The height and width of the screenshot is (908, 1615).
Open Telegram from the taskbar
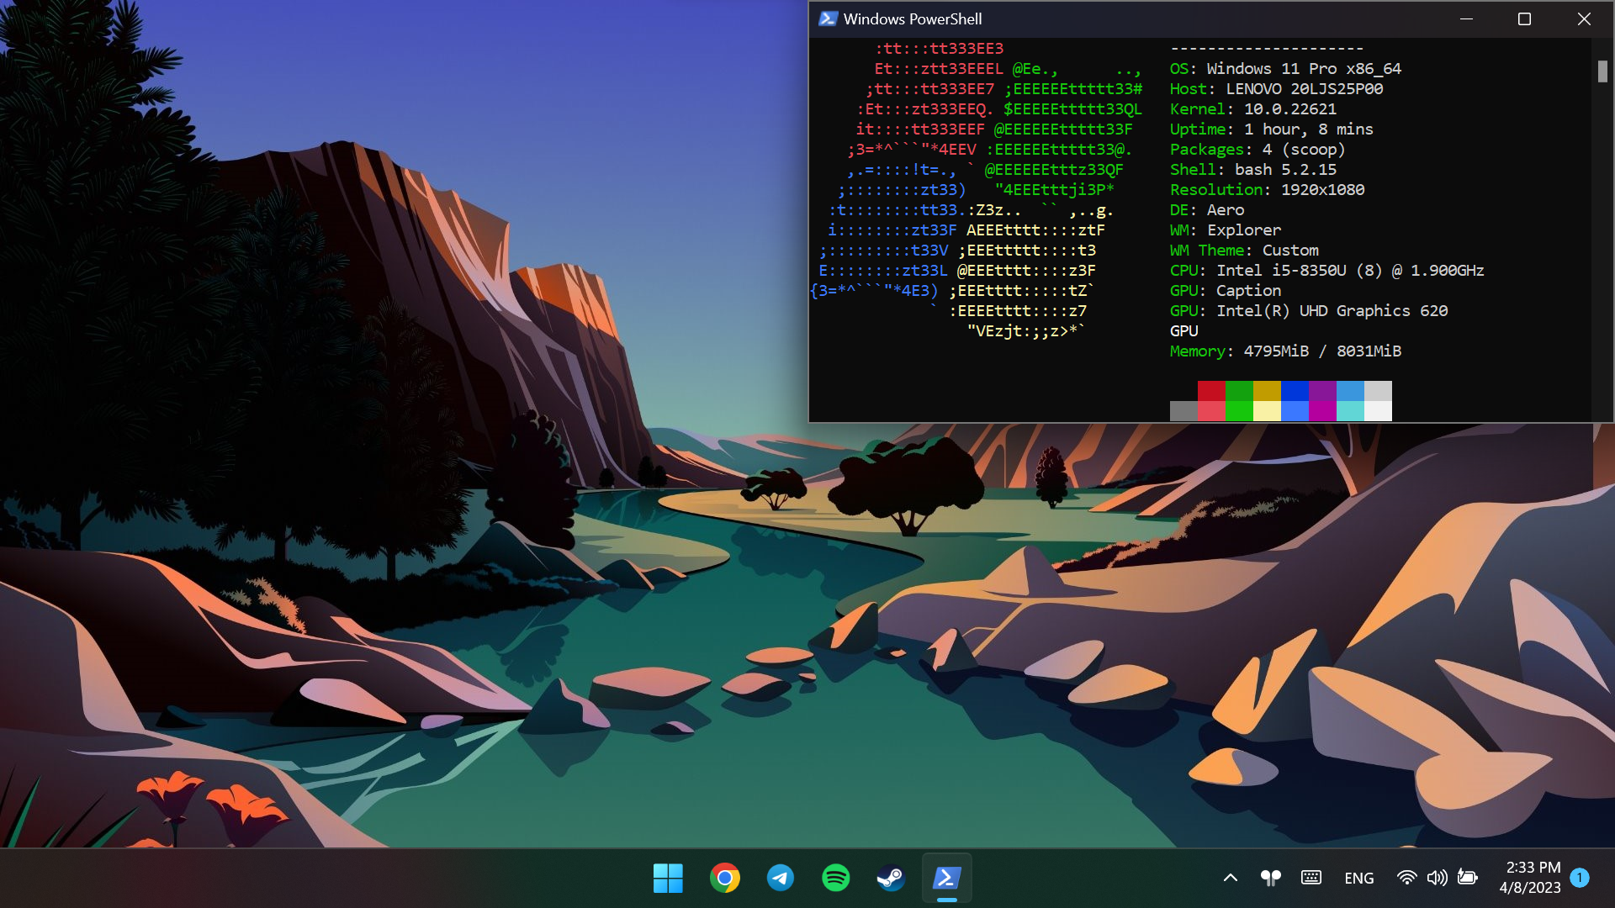(x=780, y=878)
